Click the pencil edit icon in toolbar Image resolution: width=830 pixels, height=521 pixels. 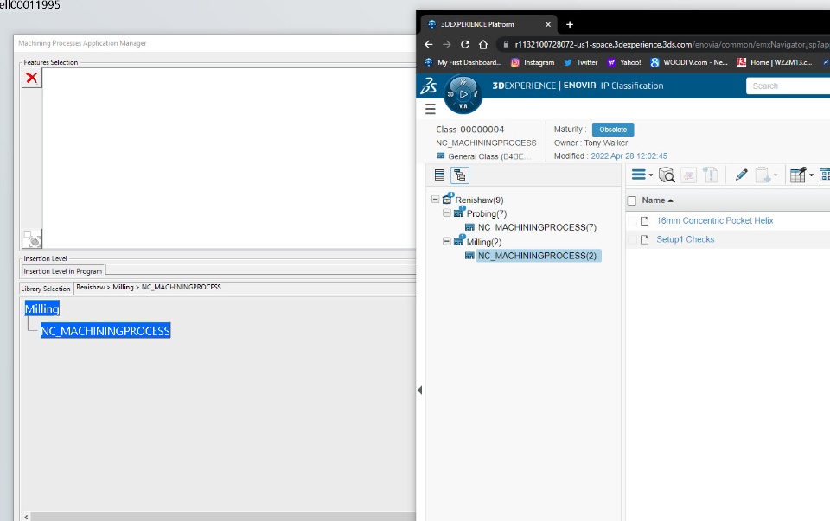[x=741, y=175]
